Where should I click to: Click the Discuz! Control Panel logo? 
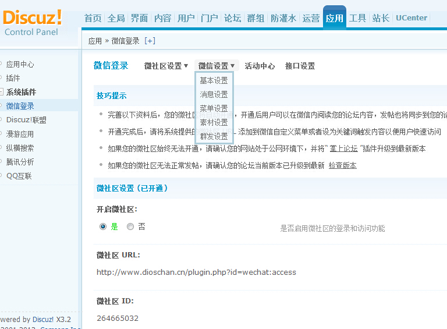coord(32,23)
